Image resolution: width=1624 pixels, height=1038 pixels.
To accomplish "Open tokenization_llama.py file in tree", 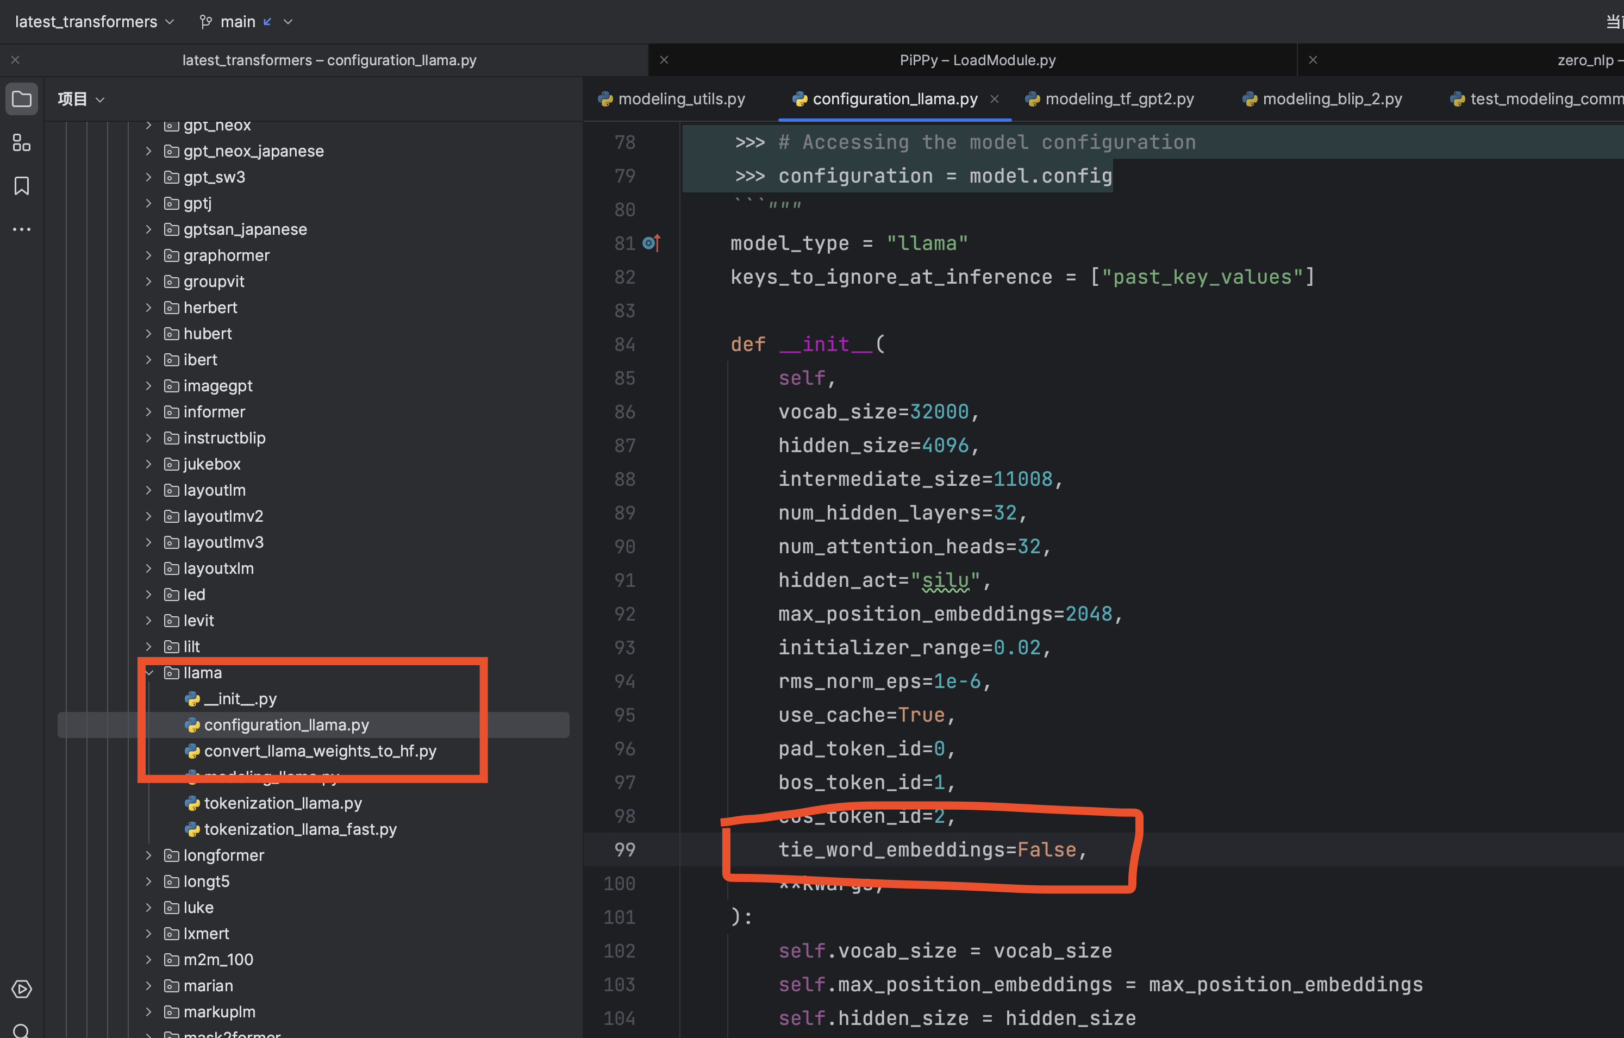I will (x=283, y=803).
